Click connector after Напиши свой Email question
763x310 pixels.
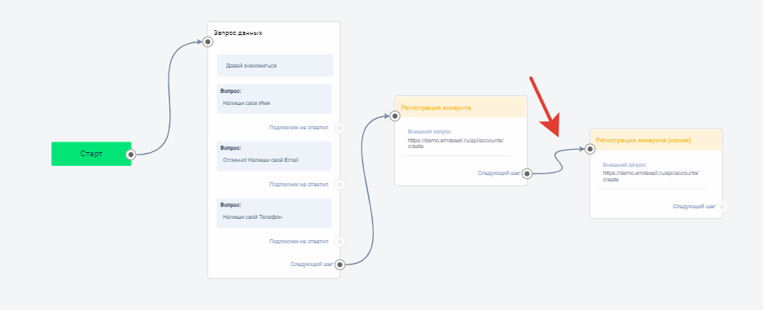(340, 185)
